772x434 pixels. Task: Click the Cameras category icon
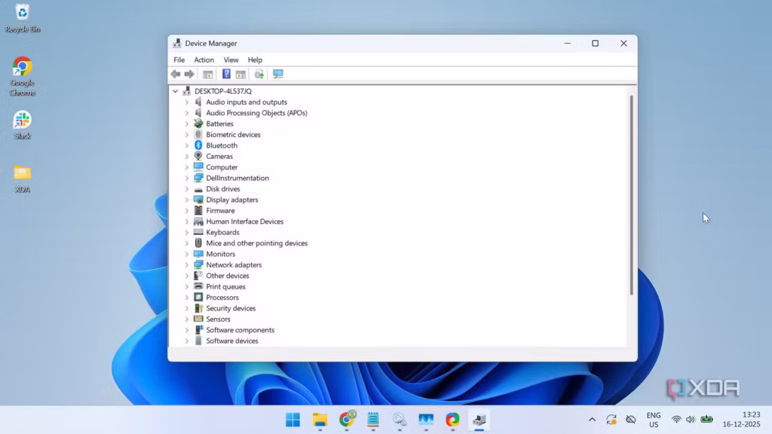(x=198, y=156)
